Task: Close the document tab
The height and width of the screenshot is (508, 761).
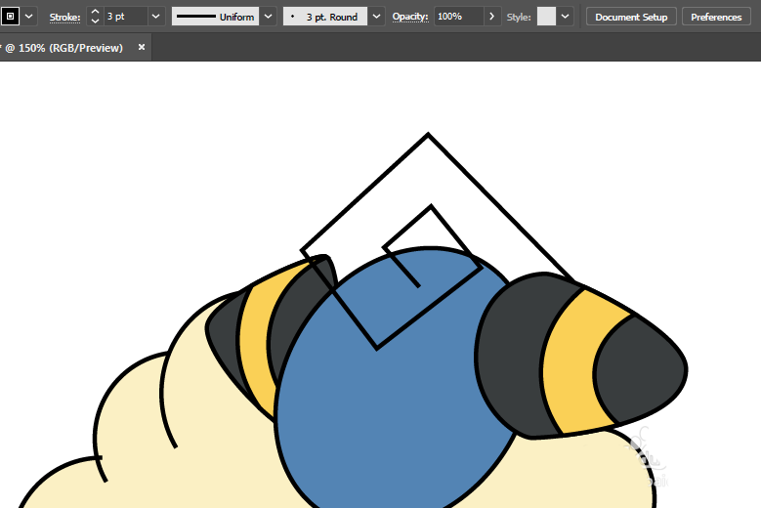Action: (142, 47)
